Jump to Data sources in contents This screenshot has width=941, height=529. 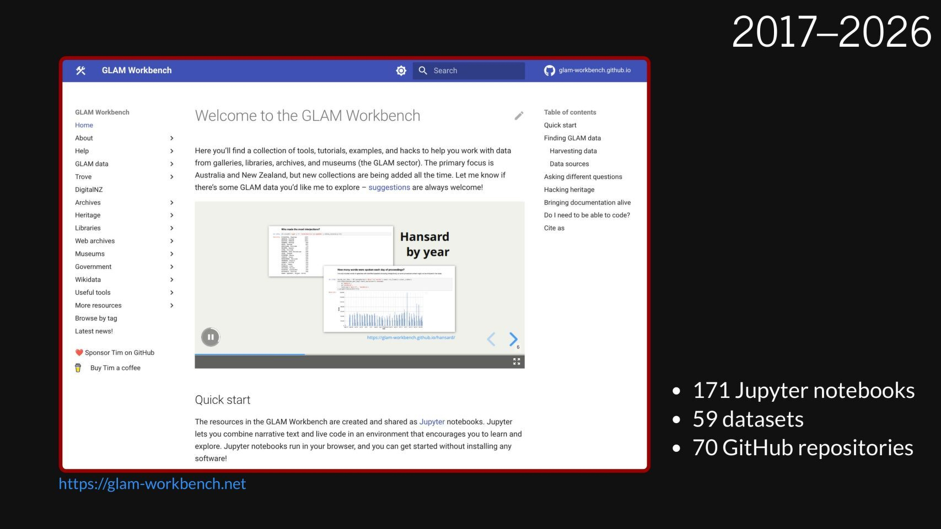tap(569, 164)
